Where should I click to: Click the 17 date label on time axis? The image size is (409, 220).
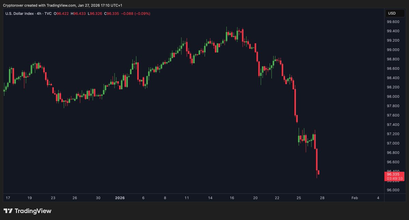tap(8, 198)
